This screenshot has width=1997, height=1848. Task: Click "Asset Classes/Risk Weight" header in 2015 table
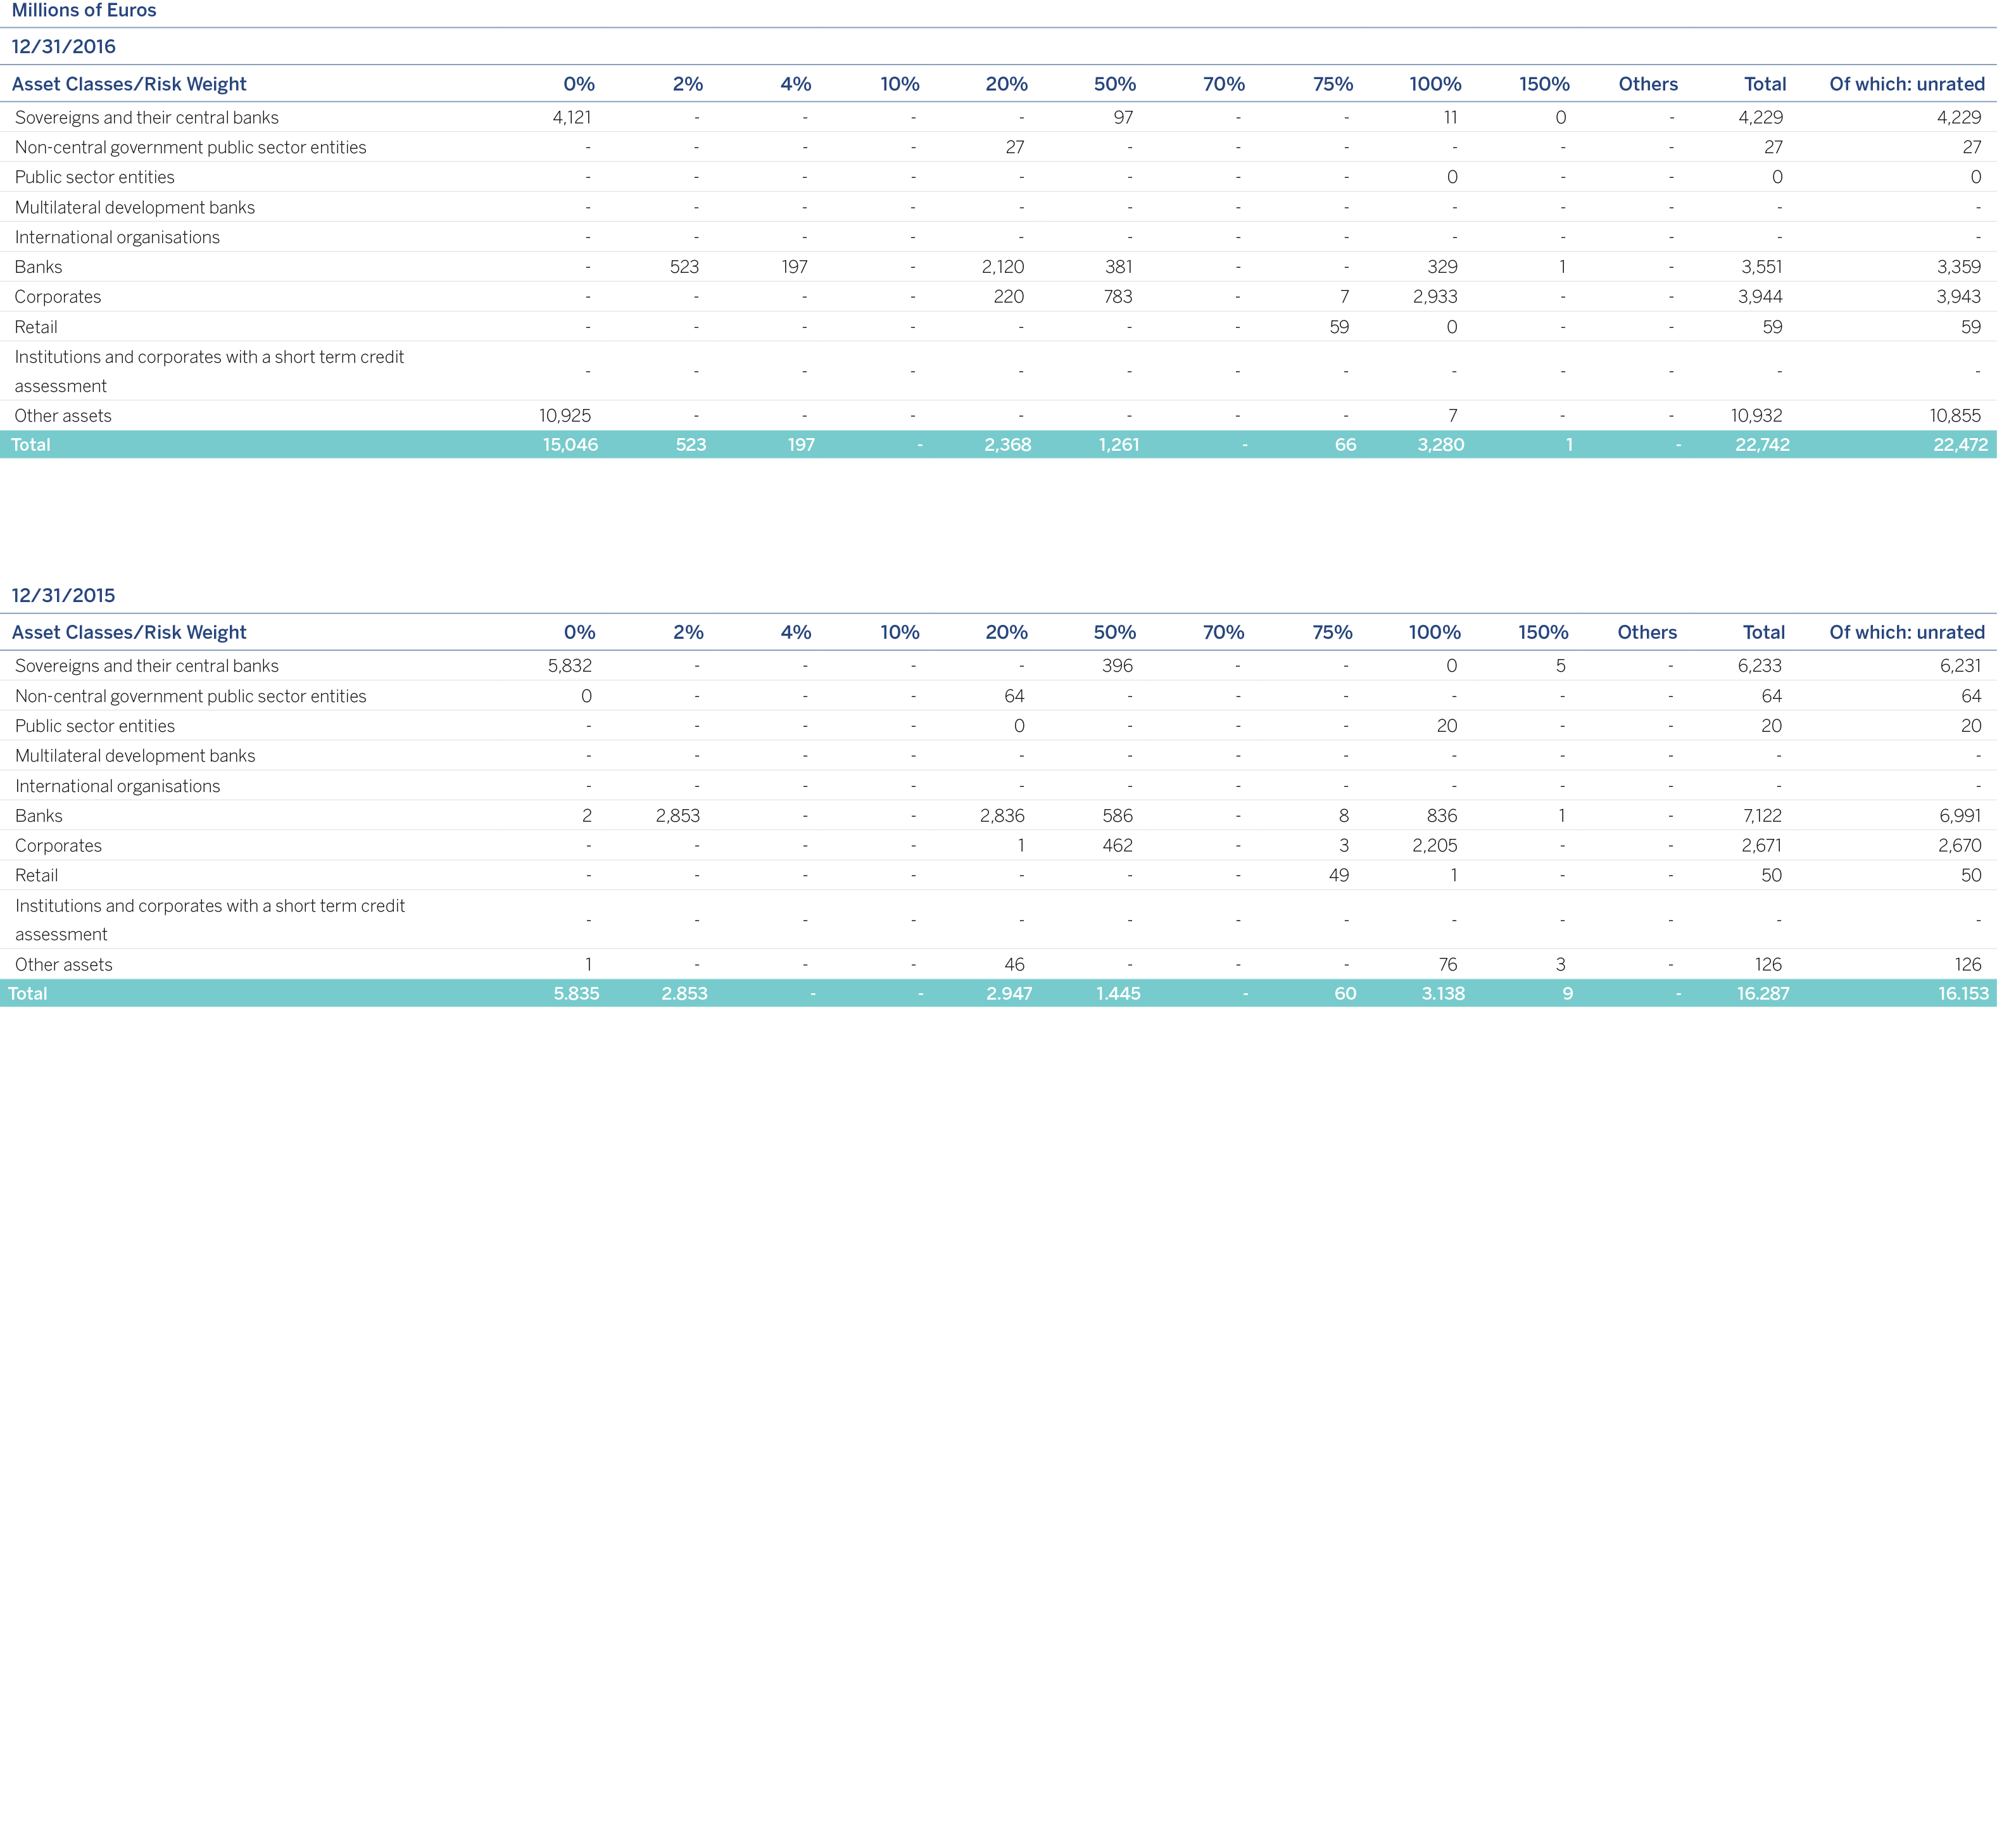[129, 633]
